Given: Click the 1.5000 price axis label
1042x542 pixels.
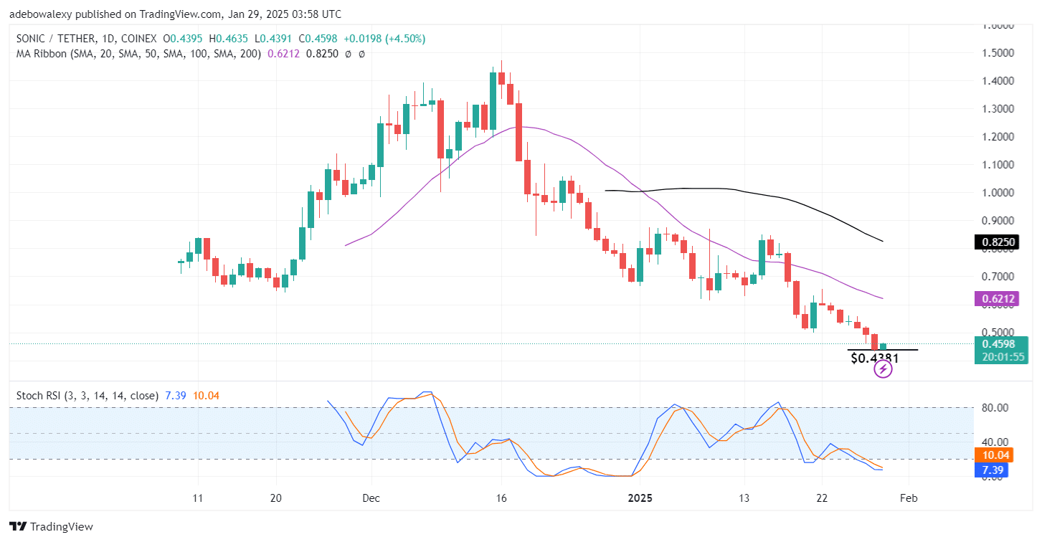Looking at the screenshot, I should pos(998,52).
